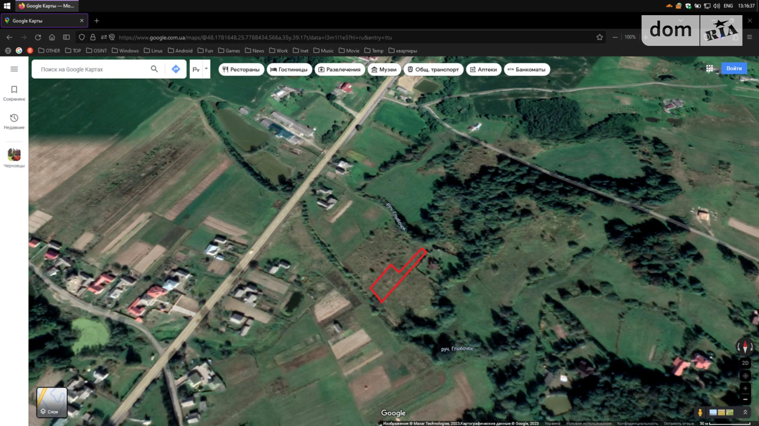Open Сохранено saved places
This screenshot has width=759, height=426.
click(x=14, y=93)
